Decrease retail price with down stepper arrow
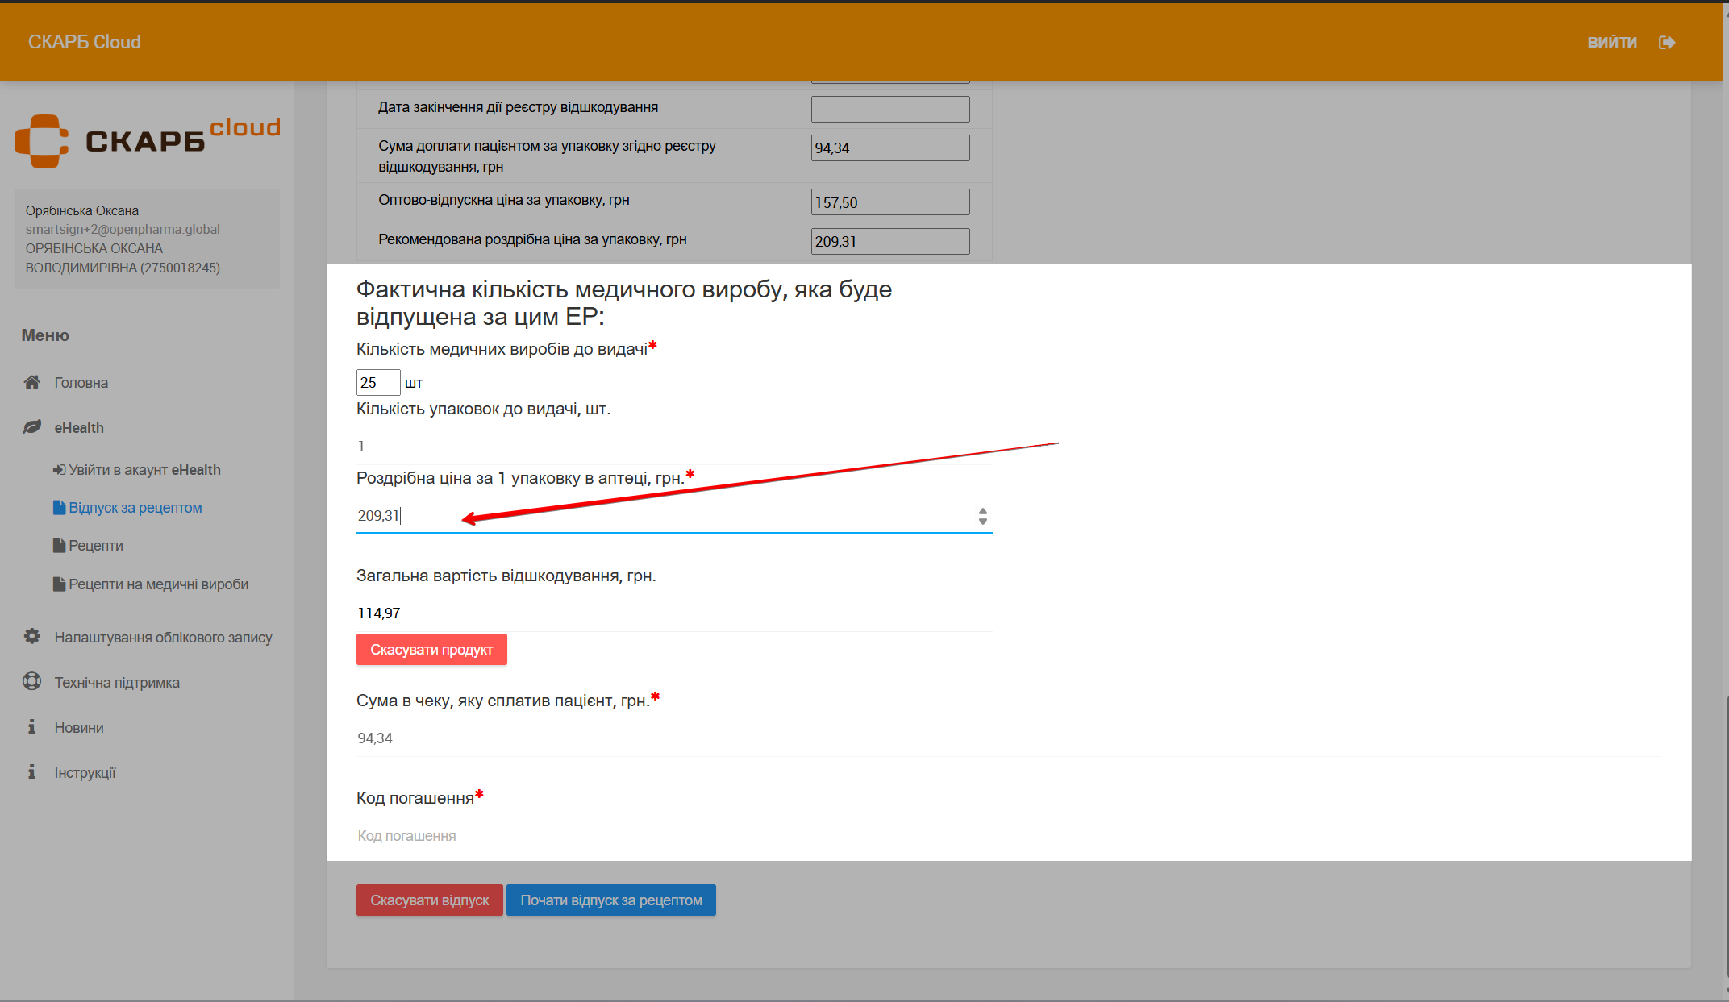Viewport: 1729px width, 1002px height. (x=982, y=522)
